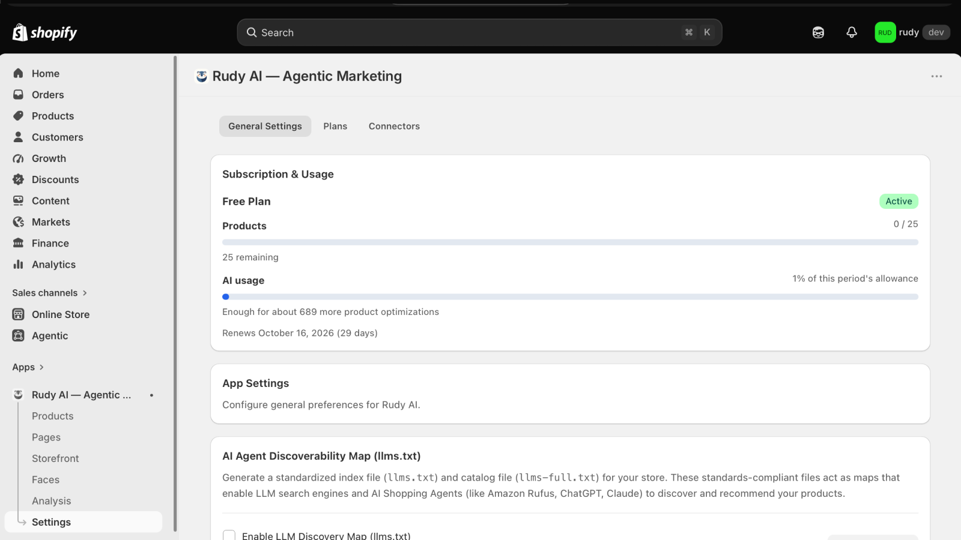Switch to the Connectors tab
Image resolution: width=961 pixels, height=540 pixels.
pos(394,126)
